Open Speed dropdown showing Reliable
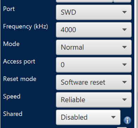This screenshot has height=128, width=138. pyautogui.click(x=94, y=100)
